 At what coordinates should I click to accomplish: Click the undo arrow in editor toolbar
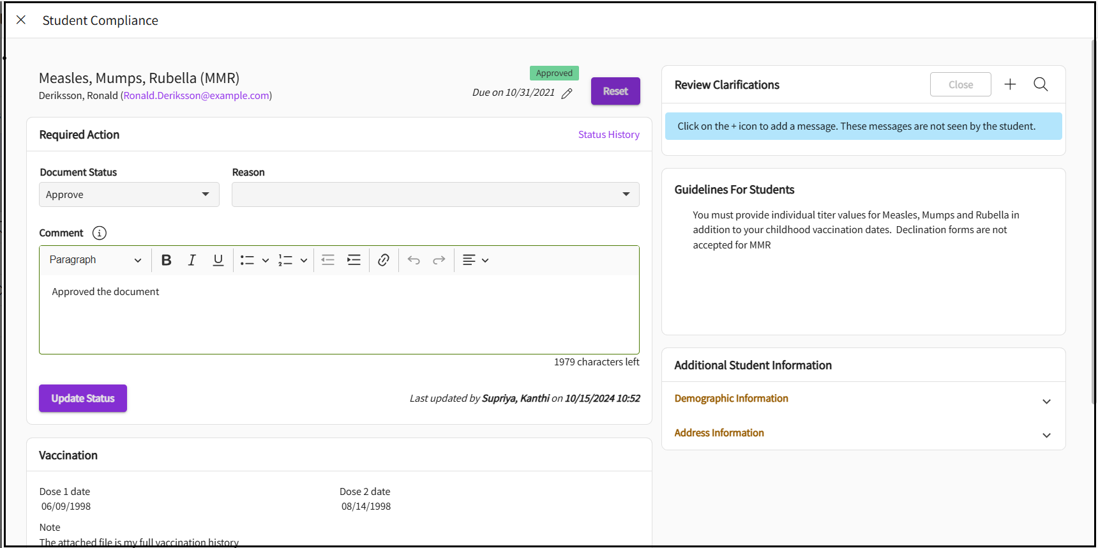[414, 260]
